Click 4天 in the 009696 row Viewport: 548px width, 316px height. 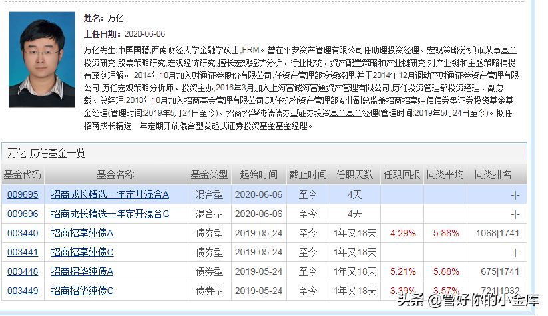pyautogui.click(x=355, y=214)
